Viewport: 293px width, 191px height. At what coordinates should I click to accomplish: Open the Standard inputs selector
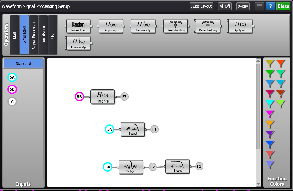[x=23, y=63]
